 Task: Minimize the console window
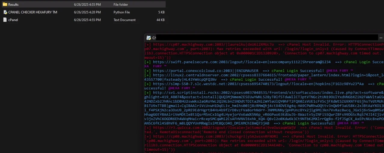(x=381, y=38)
